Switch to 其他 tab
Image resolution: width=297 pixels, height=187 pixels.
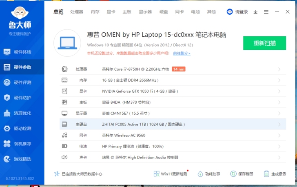[211, 12]
